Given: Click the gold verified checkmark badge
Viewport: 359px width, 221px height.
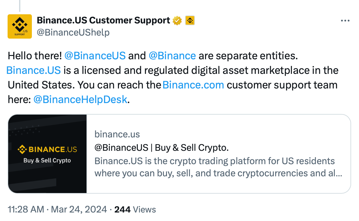Looking at the screenshot, I should [x=177, y=21].
